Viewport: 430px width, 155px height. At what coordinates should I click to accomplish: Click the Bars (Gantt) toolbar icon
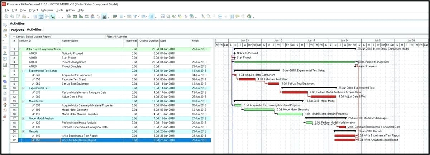pyautogui.click(x=115, y=16)
